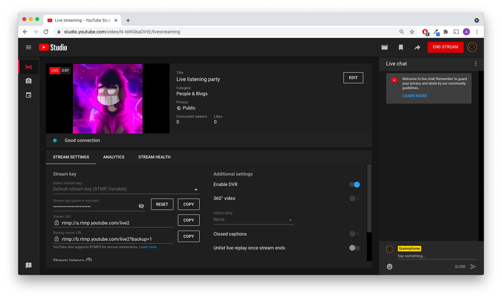Click the Say something chat input

tap(437, 256)
